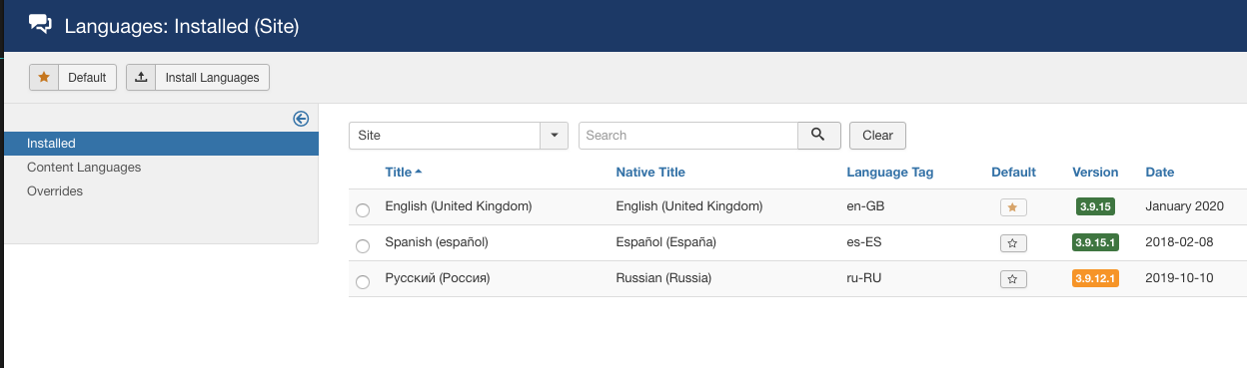The width and height of the screenshot is (1247, 368).
Task: Click the upload icon for Install Languages
Action: tap(141, 77)
